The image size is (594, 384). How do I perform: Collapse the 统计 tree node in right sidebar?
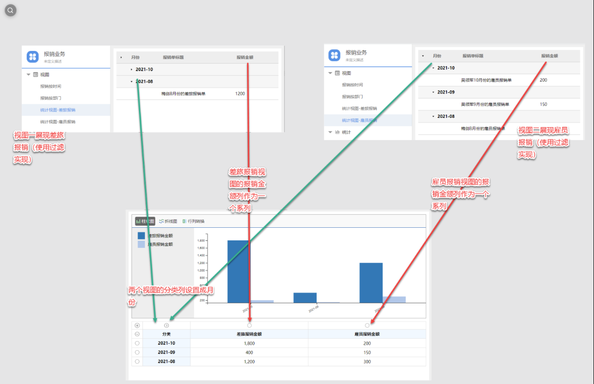pos(330,132)
